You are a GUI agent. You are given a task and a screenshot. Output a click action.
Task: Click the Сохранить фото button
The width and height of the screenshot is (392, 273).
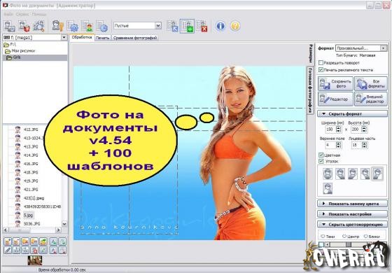pos(335,84)
